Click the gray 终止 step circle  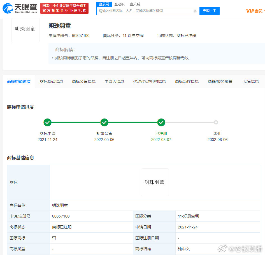tap(216, 122)
